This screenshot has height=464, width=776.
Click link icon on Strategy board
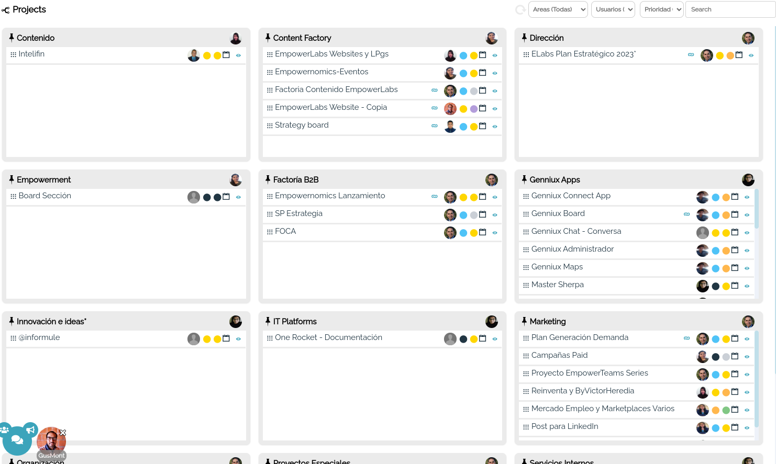pyautogui.click(x=435, y=126)
